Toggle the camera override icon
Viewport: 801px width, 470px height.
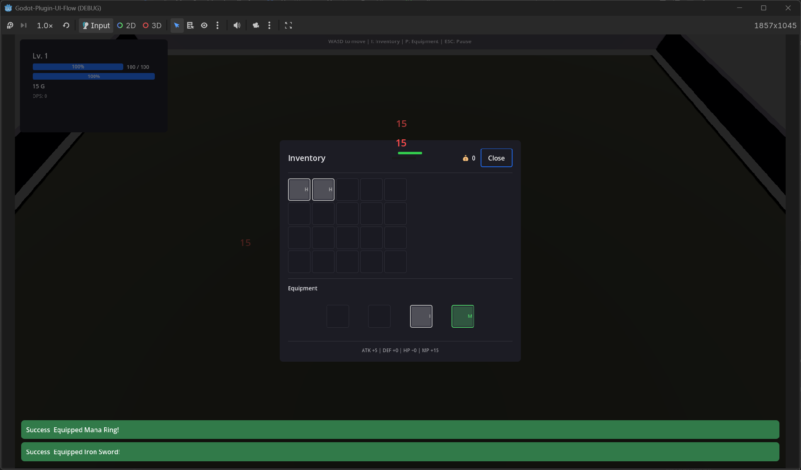(x=256, y=25)
